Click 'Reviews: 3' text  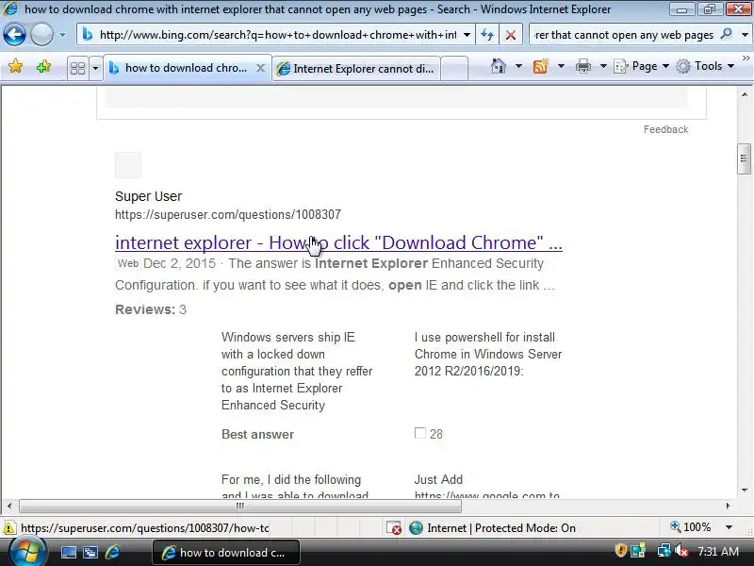tap(151, 309)
